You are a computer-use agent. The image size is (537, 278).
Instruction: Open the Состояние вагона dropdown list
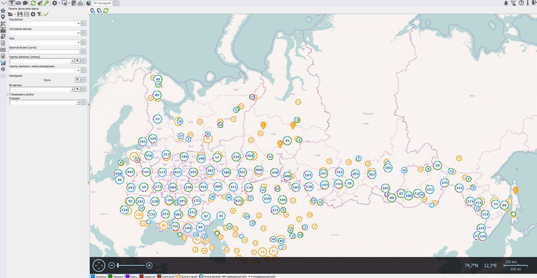coord(78,33)
